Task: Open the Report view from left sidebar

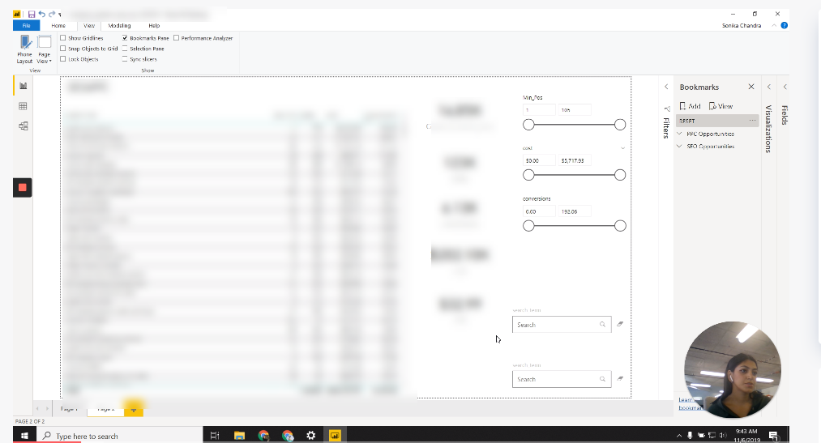Action: [x=23, y=86]
